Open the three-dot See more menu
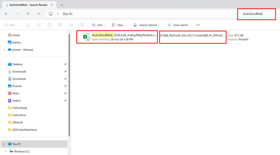Screen dimensions: 280x155 pos(198,25)
